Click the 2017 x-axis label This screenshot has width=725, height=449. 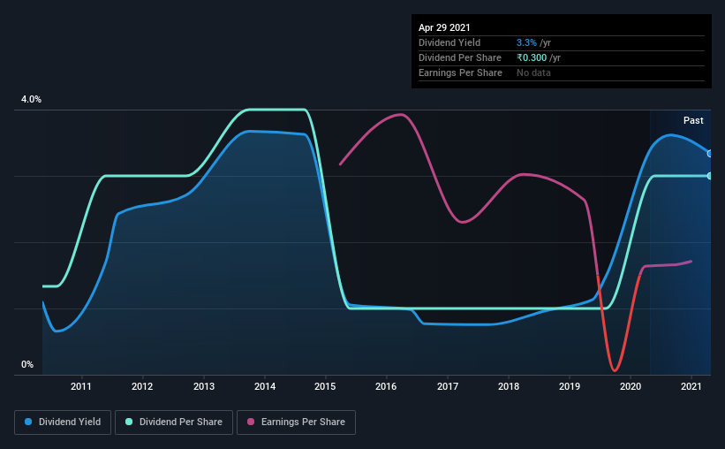point(448,386)
